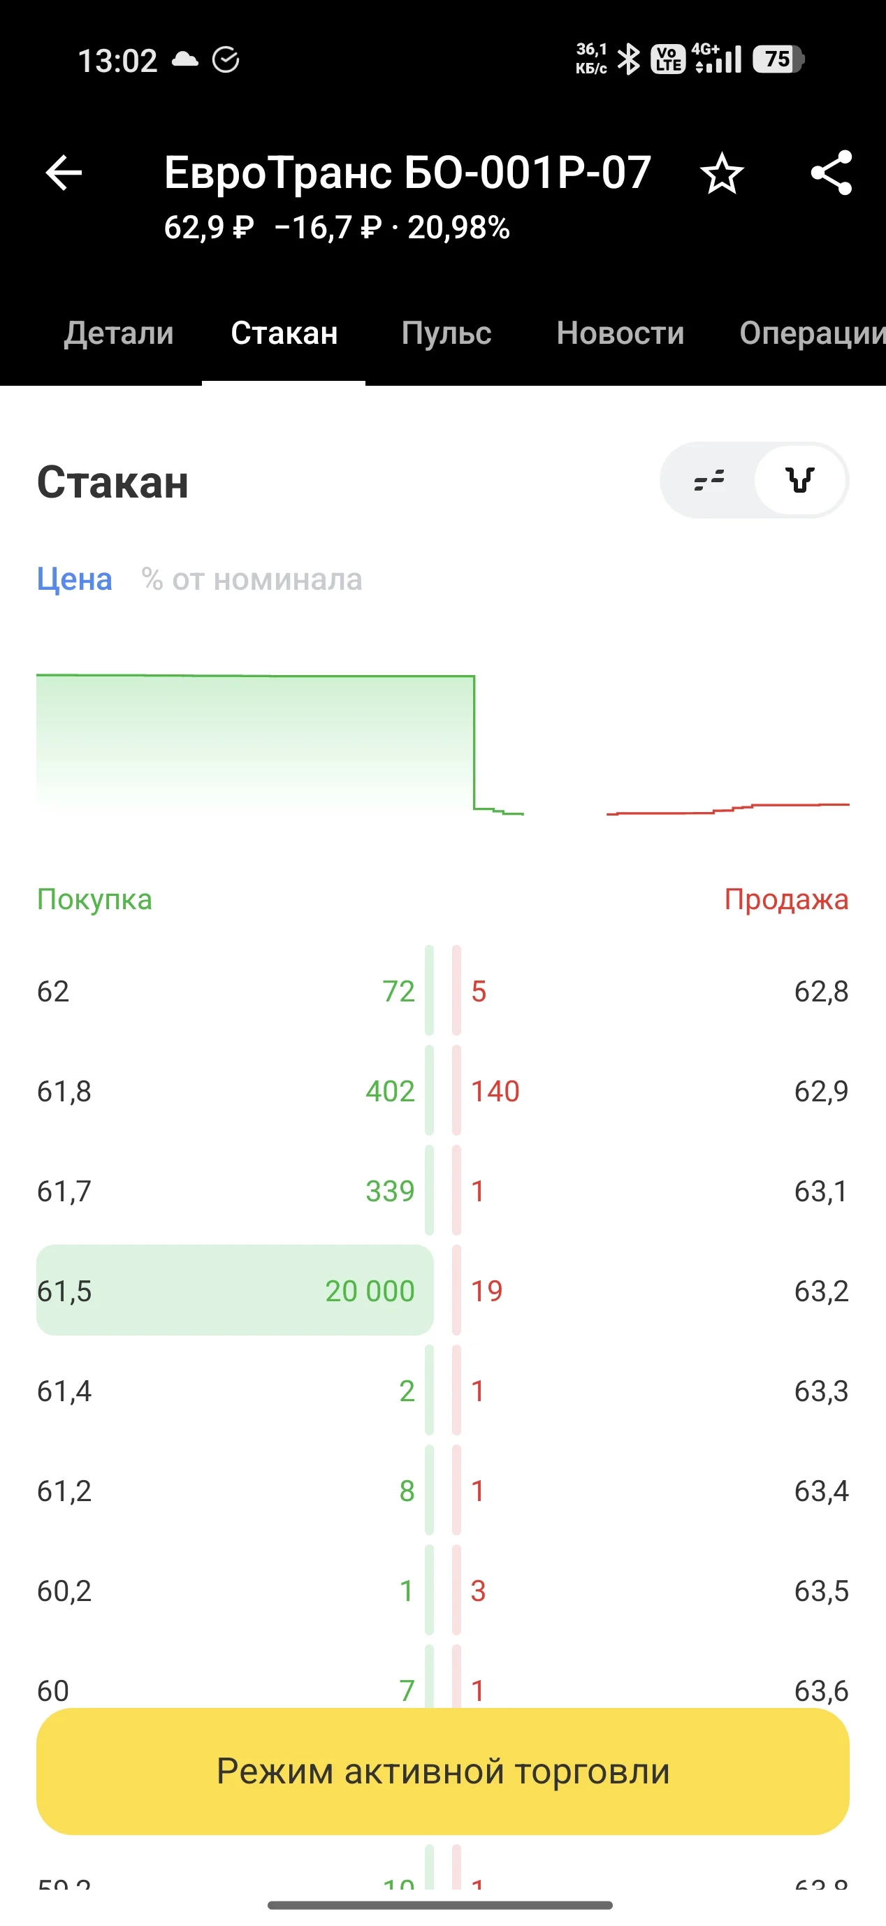886x1926 pixels.
Task: Tap the 4G signal strength icon
Action: tap(716, 58)
